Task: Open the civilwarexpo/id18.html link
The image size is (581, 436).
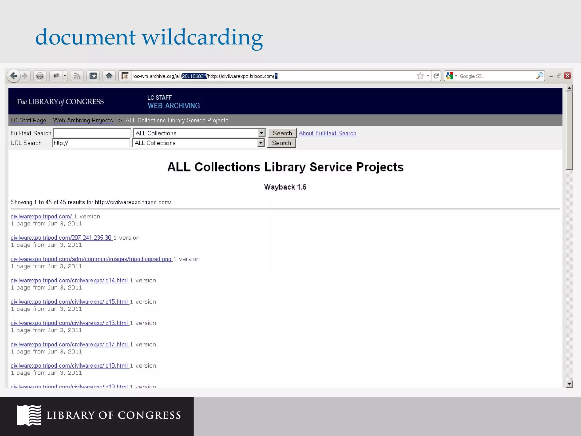Action: click(70, 365)
